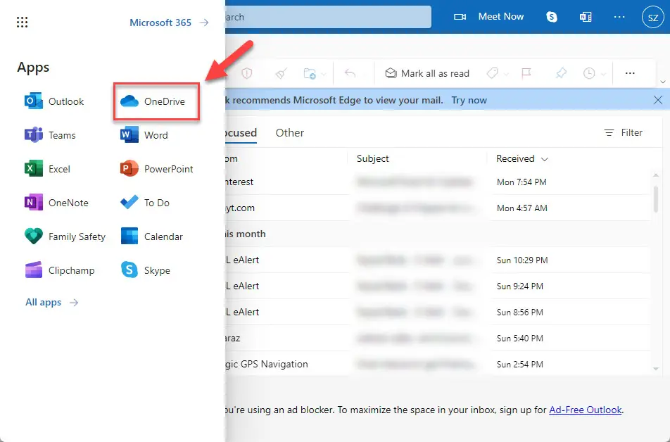The width and height of the screenshot is (670, 442).
Task: Switch to the Other inbox tab
Action: 289,132
